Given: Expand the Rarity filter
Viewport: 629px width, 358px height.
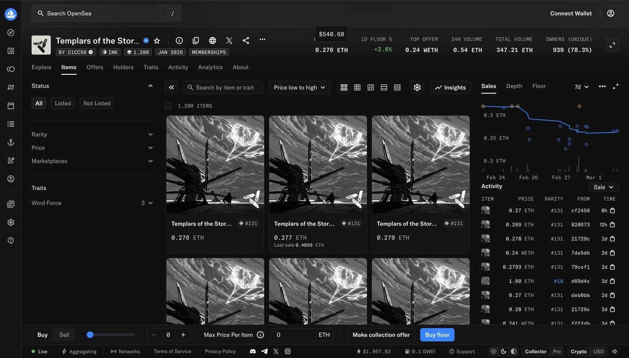Looking at the screenshot, I should (x=92, y=135).
